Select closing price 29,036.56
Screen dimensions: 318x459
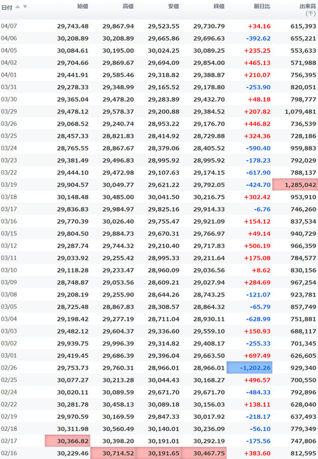click(209, 270)
